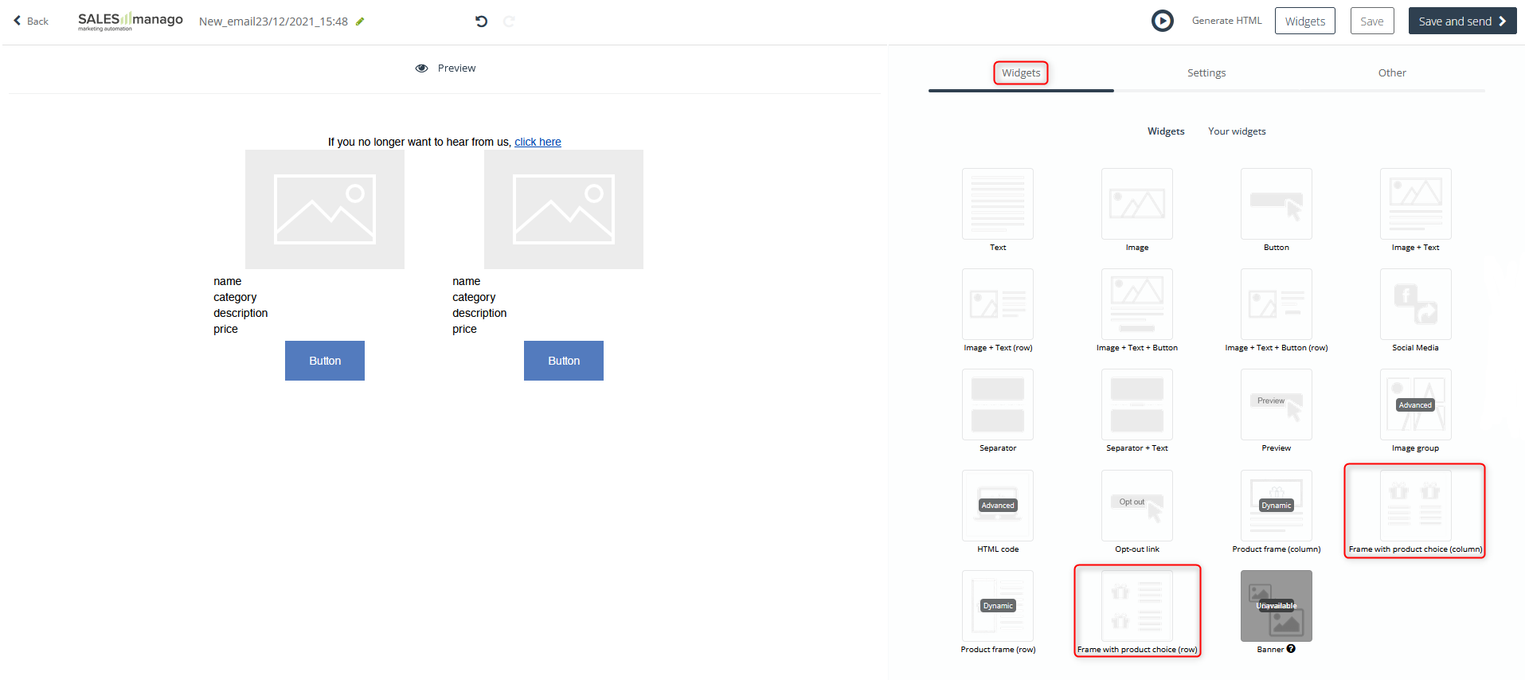Follow the 'click here' unsubscribe link
Image resolution: width=1525 pixels, height=680 pixels.
coord(538,142)
